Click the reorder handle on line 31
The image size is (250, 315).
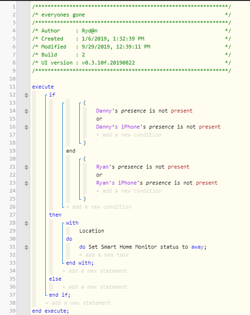(x=26, y=247)
